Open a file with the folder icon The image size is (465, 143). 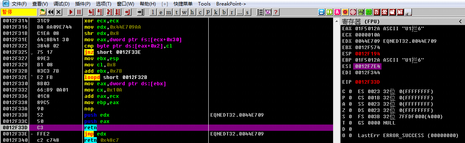point(43,12)
